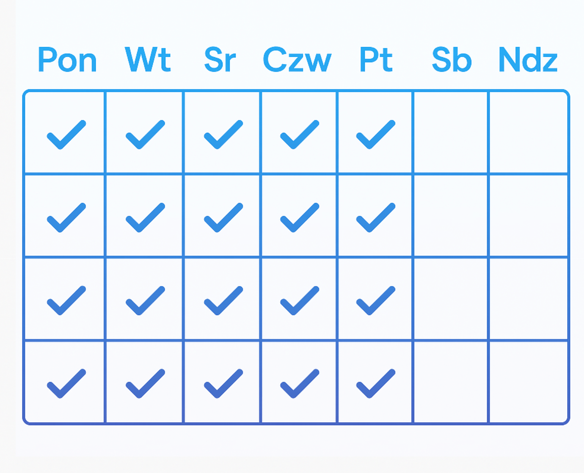Click the Pon column header

pos(67,60)
